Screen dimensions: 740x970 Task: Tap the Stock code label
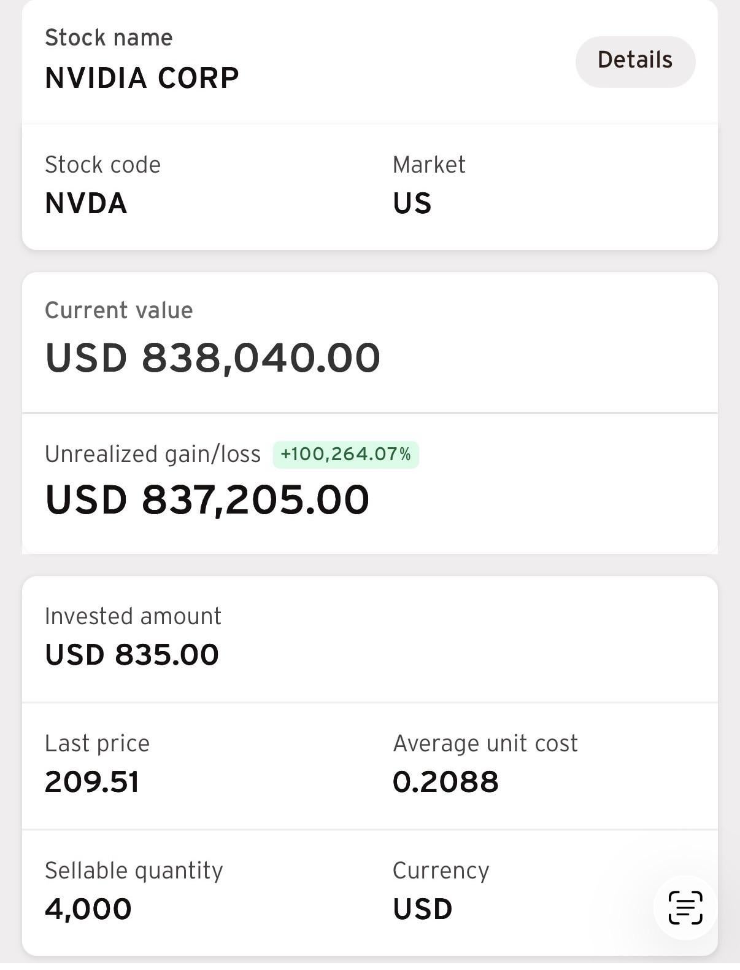tap(102, 165)
